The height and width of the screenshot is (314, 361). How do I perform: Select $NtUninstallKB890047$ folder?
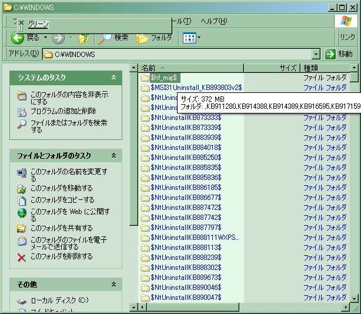[x=186, y=298]
